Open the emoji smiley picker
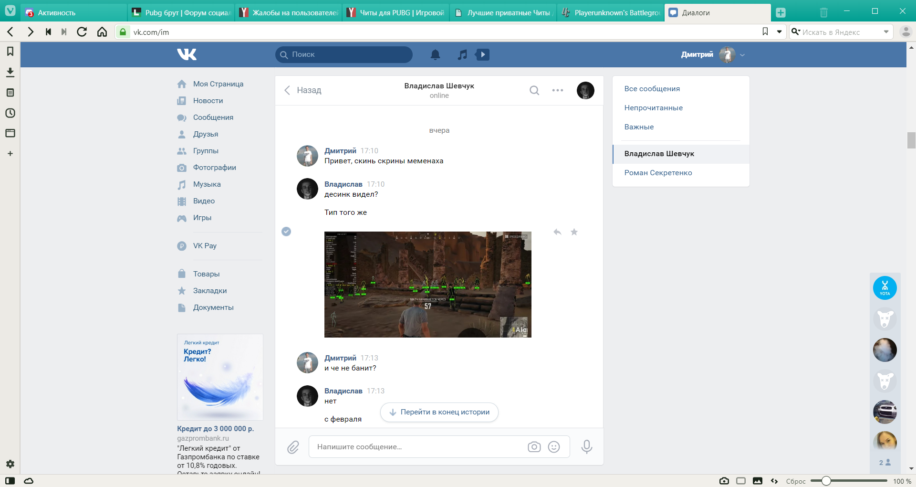 pyautogui.click(x=554, y=447)
